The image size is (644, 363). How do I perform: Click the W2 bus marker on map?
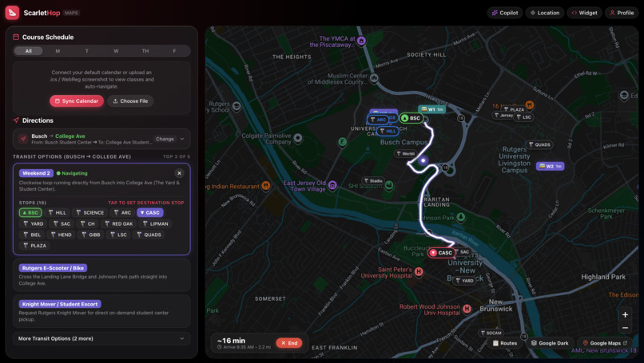coord(550,166)
